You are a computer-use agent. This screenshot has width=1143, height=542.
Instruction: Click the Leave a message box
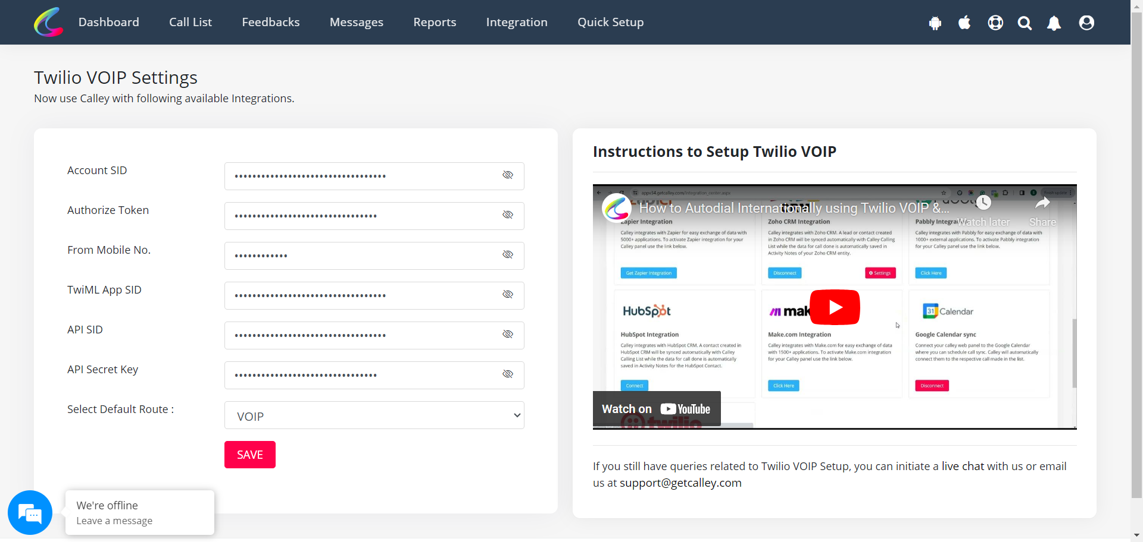pos(140,512)
